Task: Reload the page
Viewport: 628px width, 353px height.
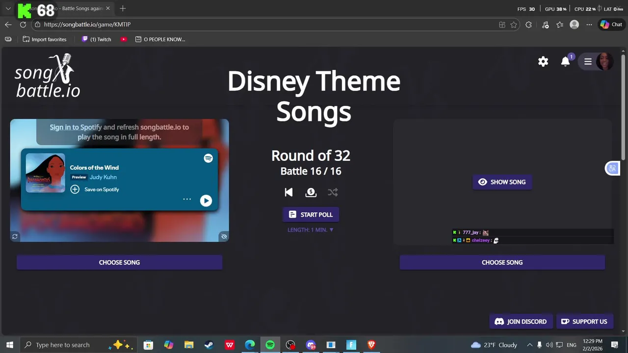Action: (x=23, y=25)
